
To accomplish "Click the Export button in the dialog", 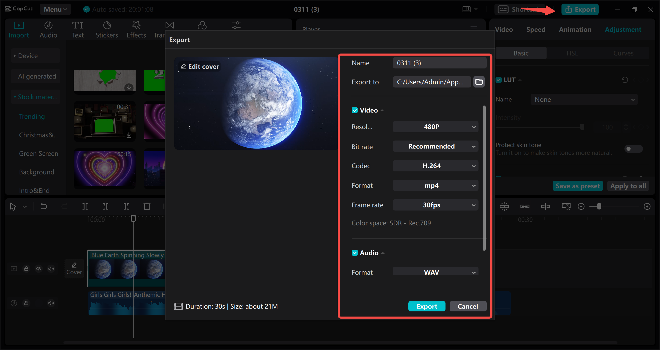I will point(427,306).
